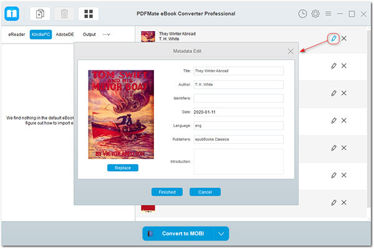Remove They Winter Abroad with X icon
The width and height of the screenshot is (374, 249).
click(344, 39)
